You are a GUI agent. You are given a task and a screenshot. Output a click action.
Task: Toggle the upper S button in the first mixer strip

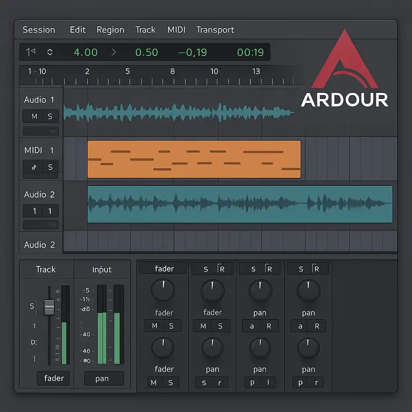171,326
